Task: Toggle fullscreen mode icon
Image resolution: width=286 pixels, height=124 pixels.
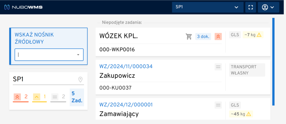Action: 251,7
